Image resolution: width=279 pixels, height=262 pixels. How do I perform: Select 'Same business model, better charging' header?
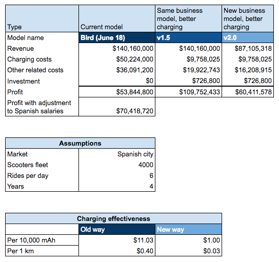[x=188, y=18]
